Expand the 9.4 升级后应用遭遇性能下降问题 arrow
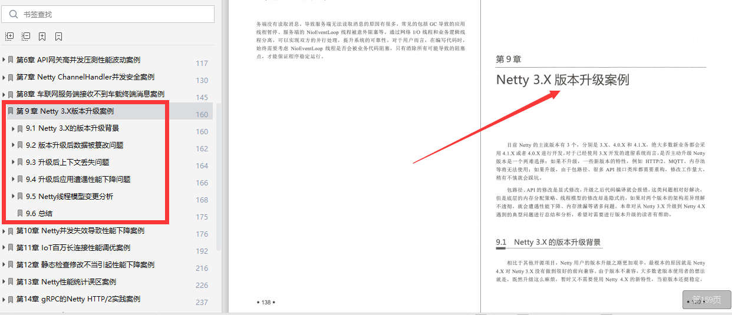 click(x=14, y=180)
